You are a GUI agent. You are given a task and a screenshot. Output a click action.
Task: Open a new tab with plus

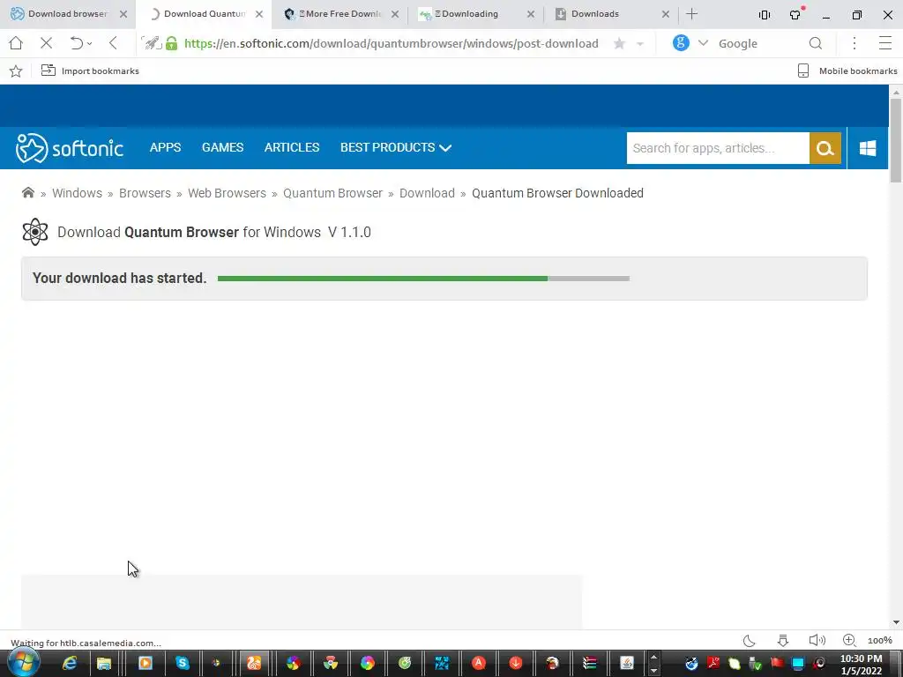click(692, 14)
